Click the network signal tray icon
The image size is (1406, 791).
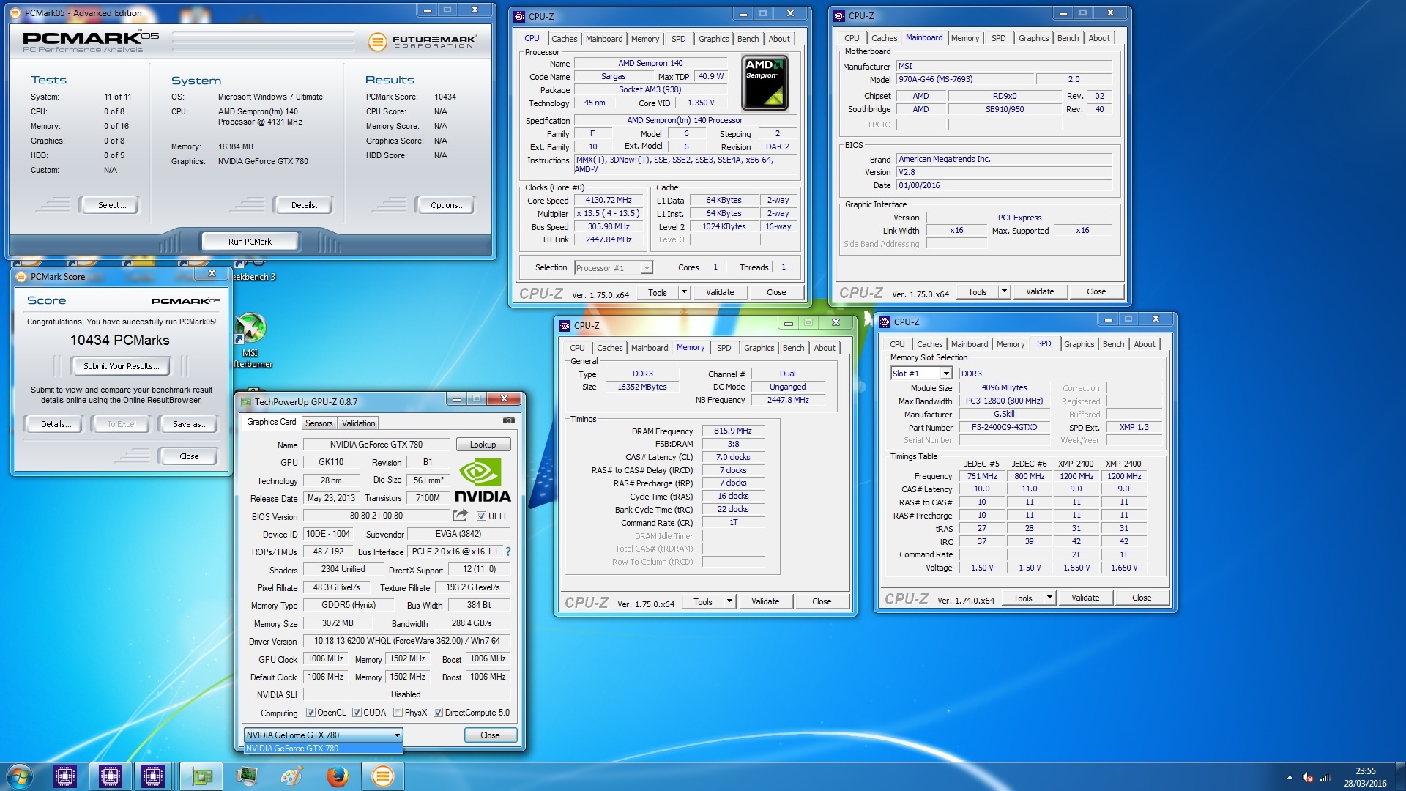[1325, 777]
